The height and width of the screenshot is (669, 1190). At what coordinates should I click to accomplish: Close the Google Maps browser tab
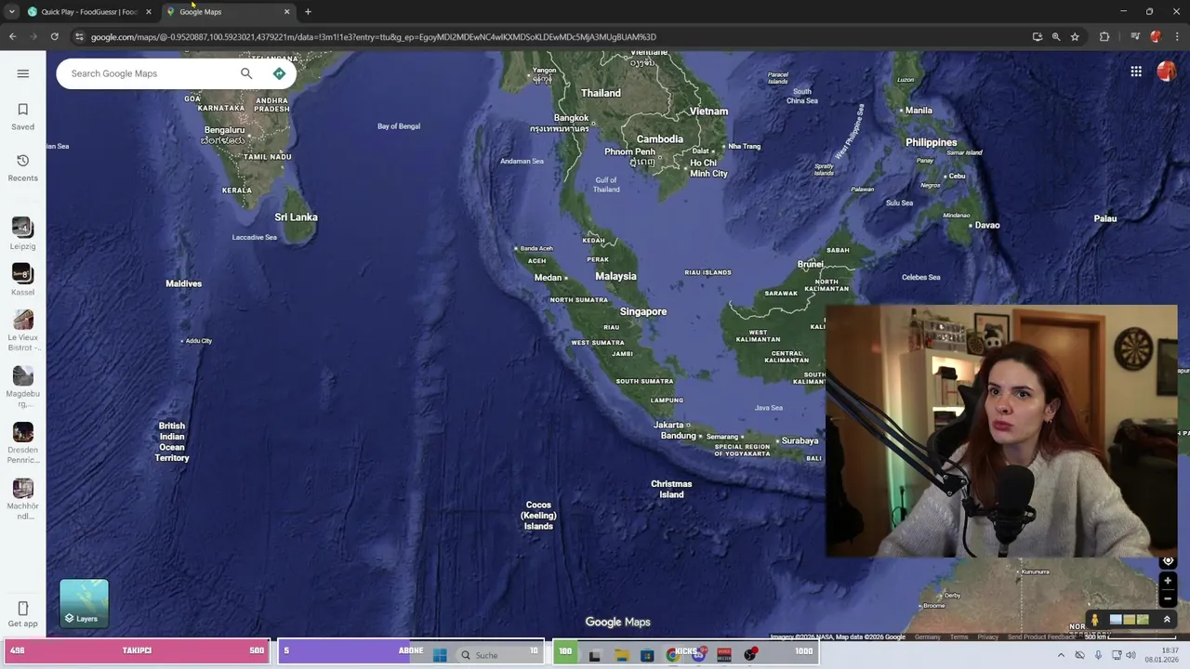(x=286, y=12)
